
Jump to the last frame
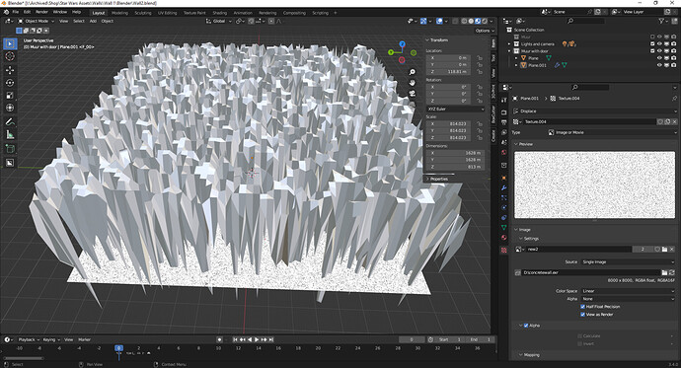click(271, 339)
